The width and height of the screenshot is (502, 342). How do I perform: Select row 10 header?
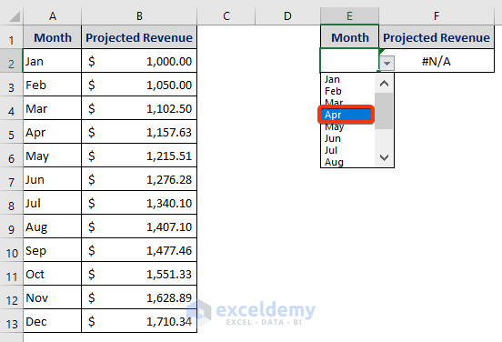tap(11, 250)
